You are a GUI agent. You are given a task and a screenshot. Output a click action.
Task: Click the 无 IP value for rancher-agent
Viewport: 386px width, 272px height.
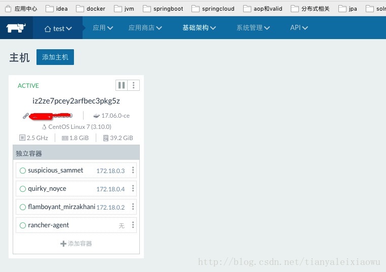point(122,226)
